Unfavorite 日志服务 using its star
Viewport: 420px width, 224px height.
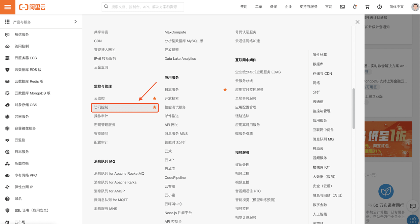point(225,90)
